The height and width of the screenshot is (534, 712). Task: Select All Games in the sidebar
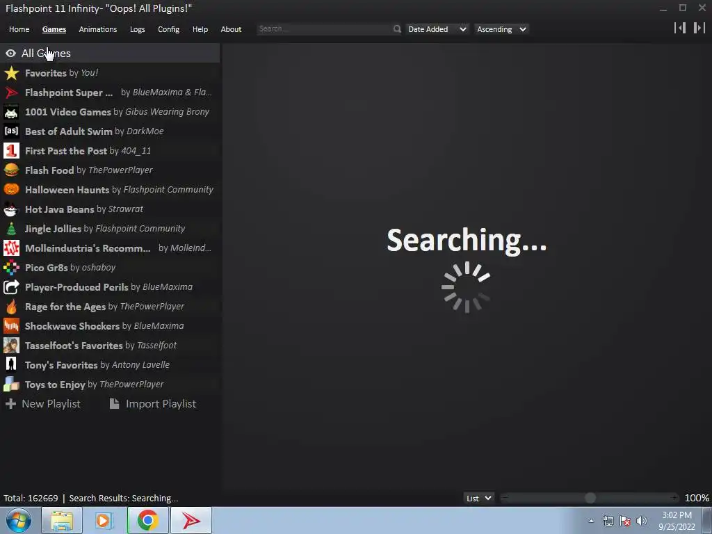[x=110, y=53]
